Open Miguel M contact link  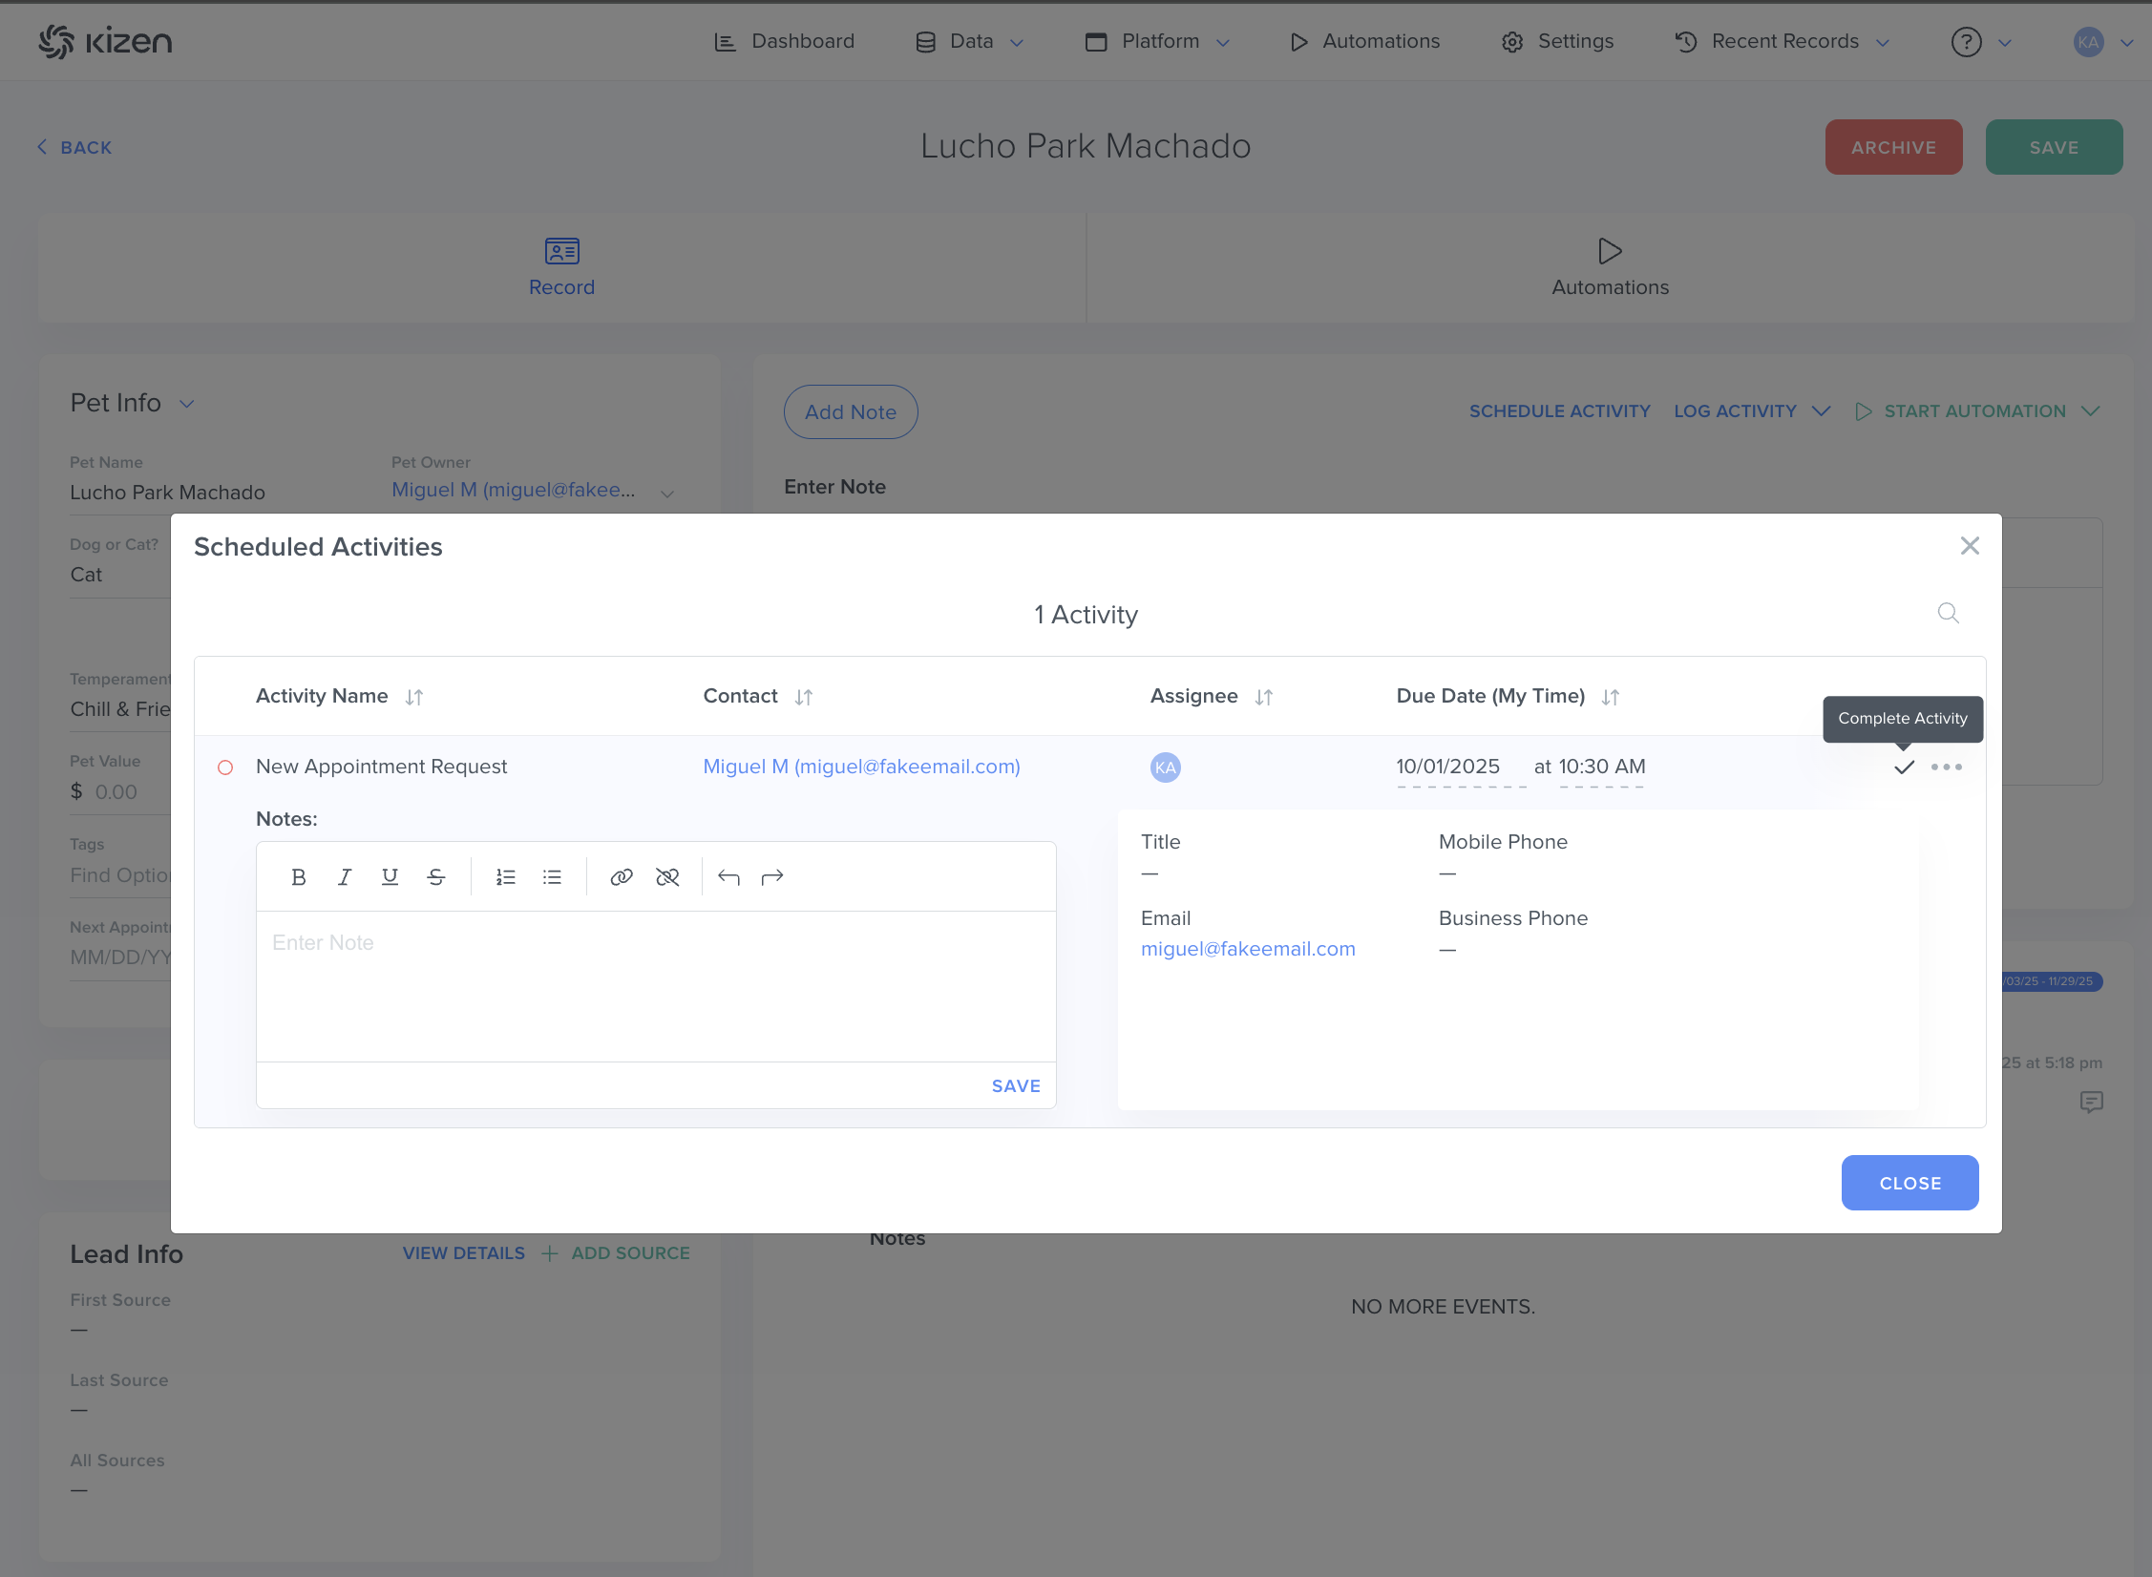pos(861,767)
